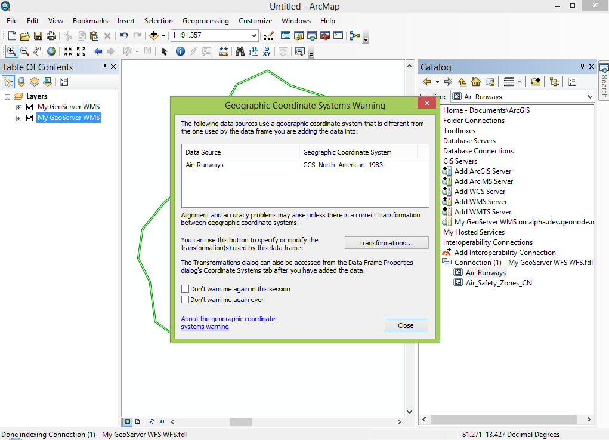Click the Transformations... button
The width and height of the screenshot is (609, 440).
[x=387, y=243]
